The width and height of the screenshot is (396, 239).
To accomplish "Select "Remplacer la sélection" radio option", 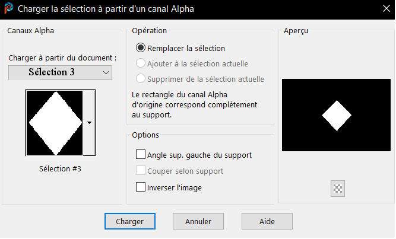I will (141, 48).
